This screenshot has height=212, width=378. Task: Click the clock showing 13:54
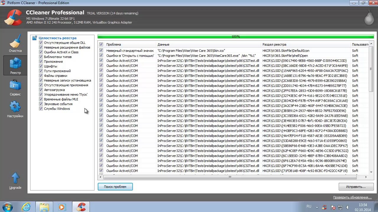click(363, 205)
